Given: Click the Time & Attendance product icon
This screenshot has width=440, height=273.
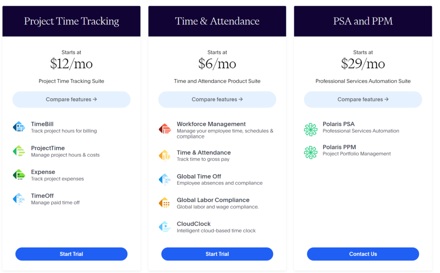Looking at the screenshot, I should click(x=165, y=156).
